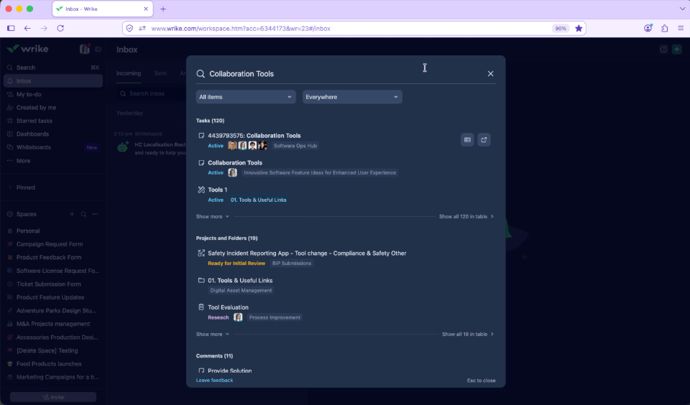Expand Show more under Tasks
The height and width of the screenshot is (405, 690).
click(x=213, y=216)
